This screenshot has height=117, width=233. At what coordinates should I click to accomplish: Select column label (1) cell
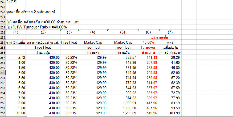click(x=16, y=32)
